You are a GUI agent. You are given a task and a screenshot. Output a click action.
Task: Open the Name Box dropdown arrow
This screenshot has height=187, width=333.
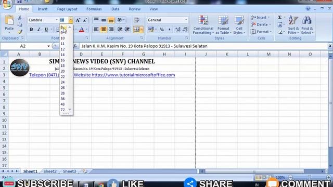pos(48,46)
